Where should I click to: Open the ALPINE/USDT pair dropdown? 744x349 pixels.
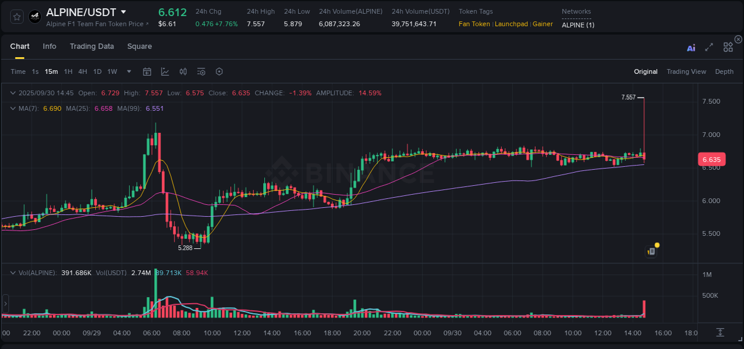click(x=123, y=11)
